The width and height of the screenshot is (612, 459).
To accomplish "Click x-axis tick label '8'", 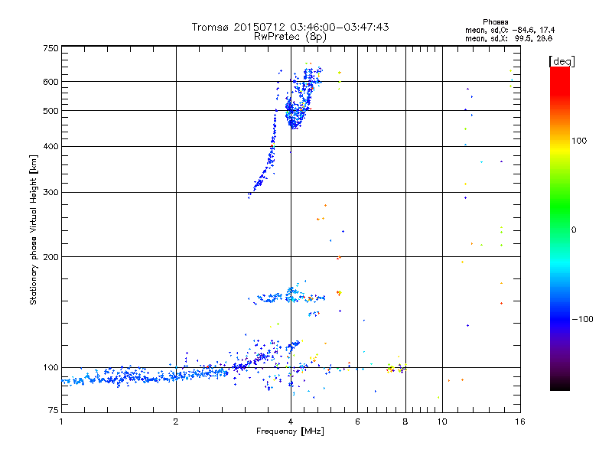I will point(405,422).
